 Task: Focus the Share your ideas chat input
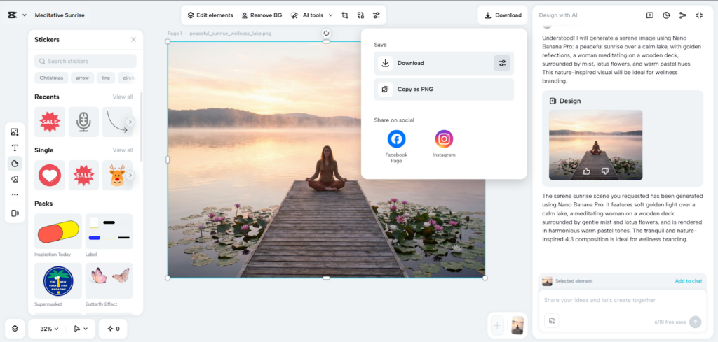coord(623,301)
